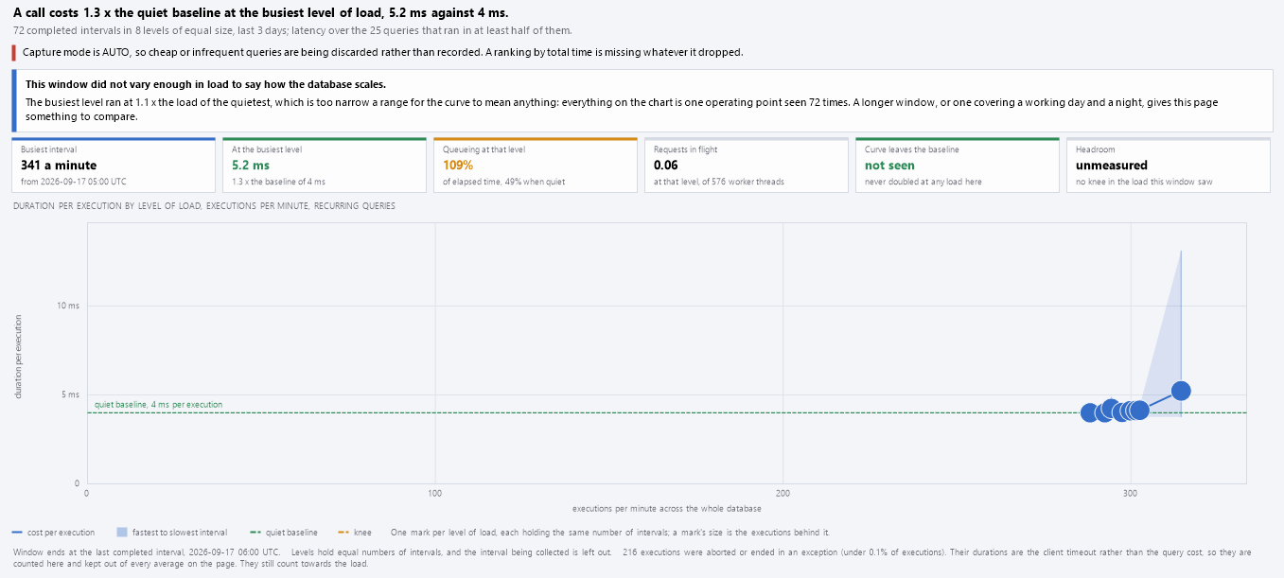Click the chart title 'DURATION PER EXECUTION BY LEVEL OF LOAD'

[204, 205]
